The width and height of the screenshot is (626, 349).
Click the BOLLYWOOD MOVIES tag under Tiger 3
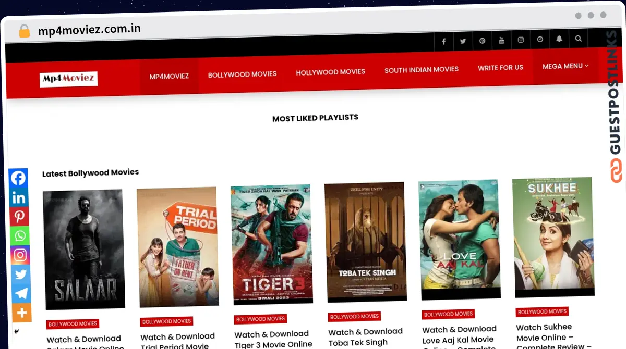(x=260, y=318)
